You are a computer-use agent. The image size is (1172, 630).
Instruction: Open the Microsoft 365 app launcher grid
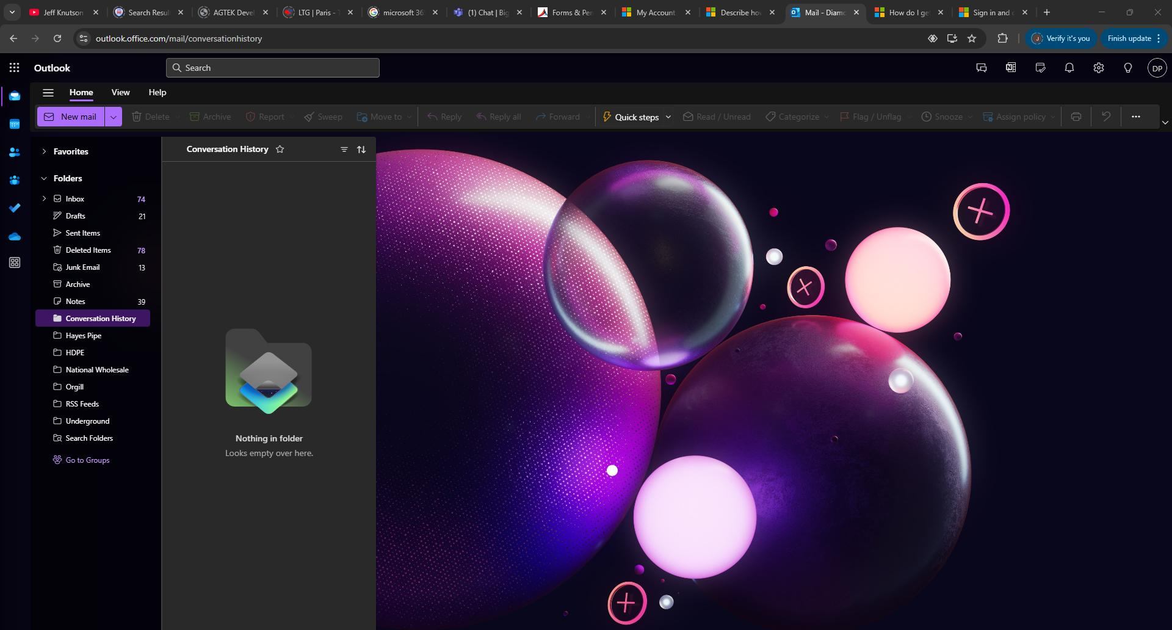14,68
